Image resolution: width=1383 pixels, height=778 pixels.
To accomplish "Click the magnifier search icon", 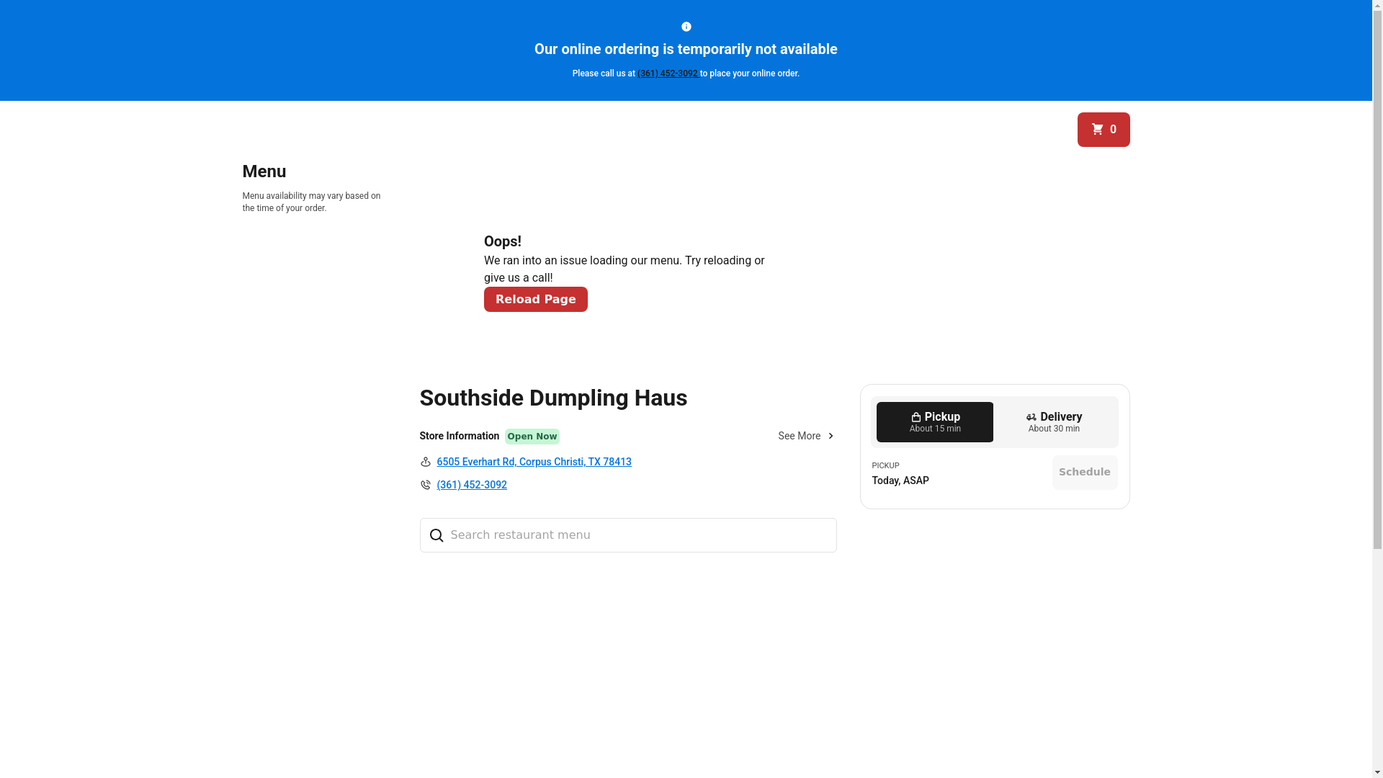I will [436, 535].
